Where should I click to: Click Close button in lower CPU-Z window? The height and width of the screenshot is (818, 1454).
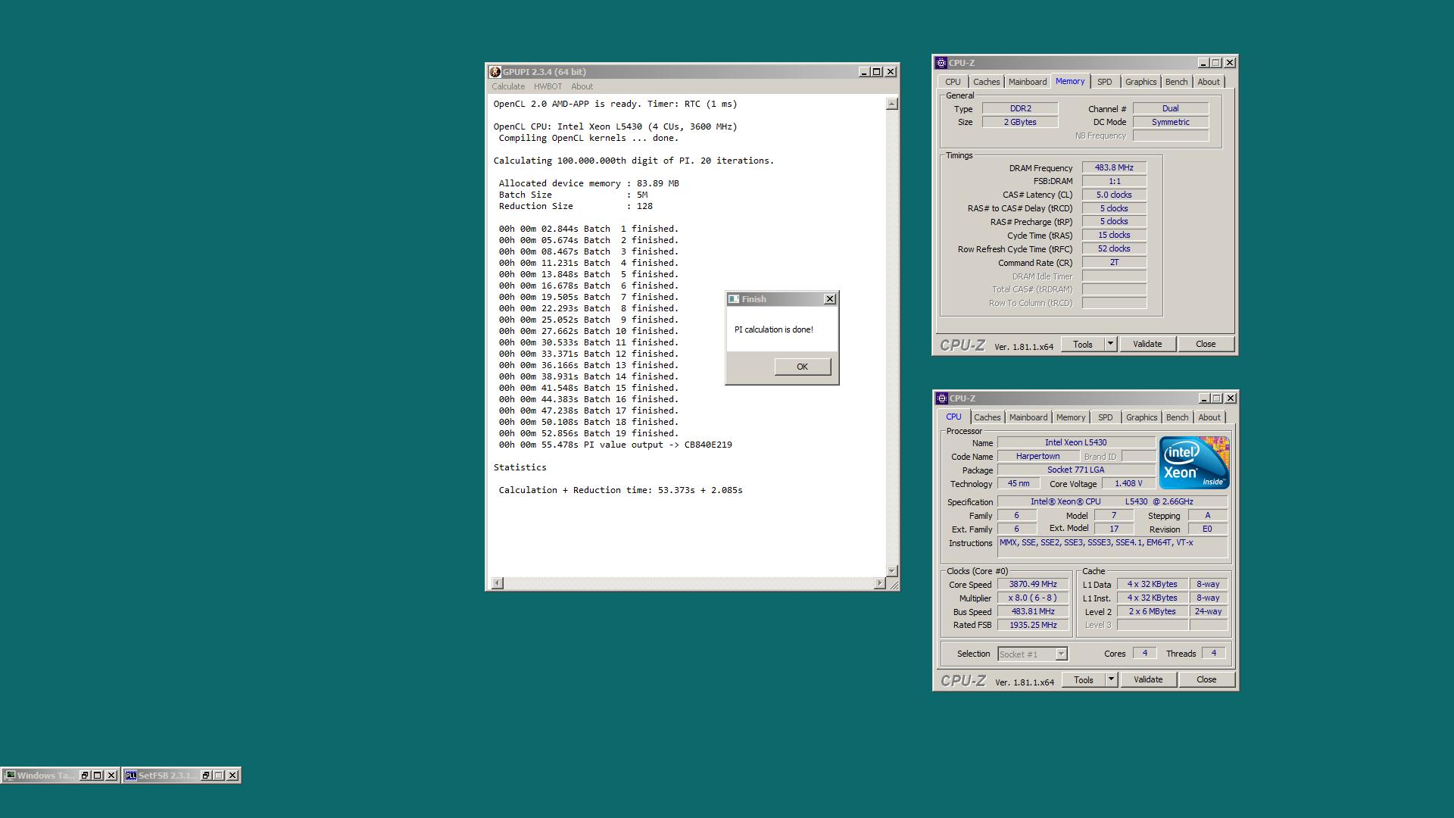point(1206,680)
